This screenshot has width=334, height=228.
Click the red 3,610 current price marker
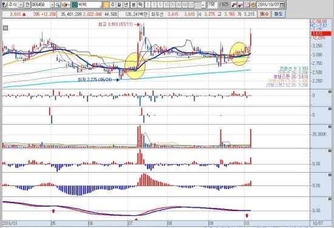[x=321, y=33]
